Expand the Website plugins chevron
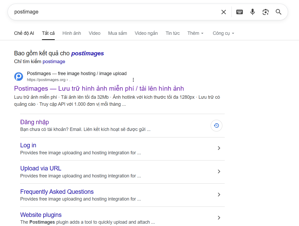The height and width of the screenshot is (226, 299). tap(219, 218)
